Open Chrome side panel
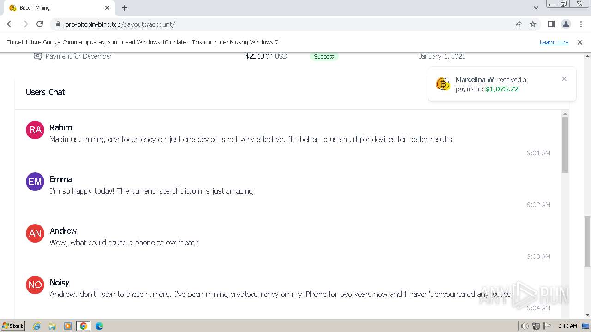This screenshot has height=332, width=591. pyautogui.click(x=551, y=24)
